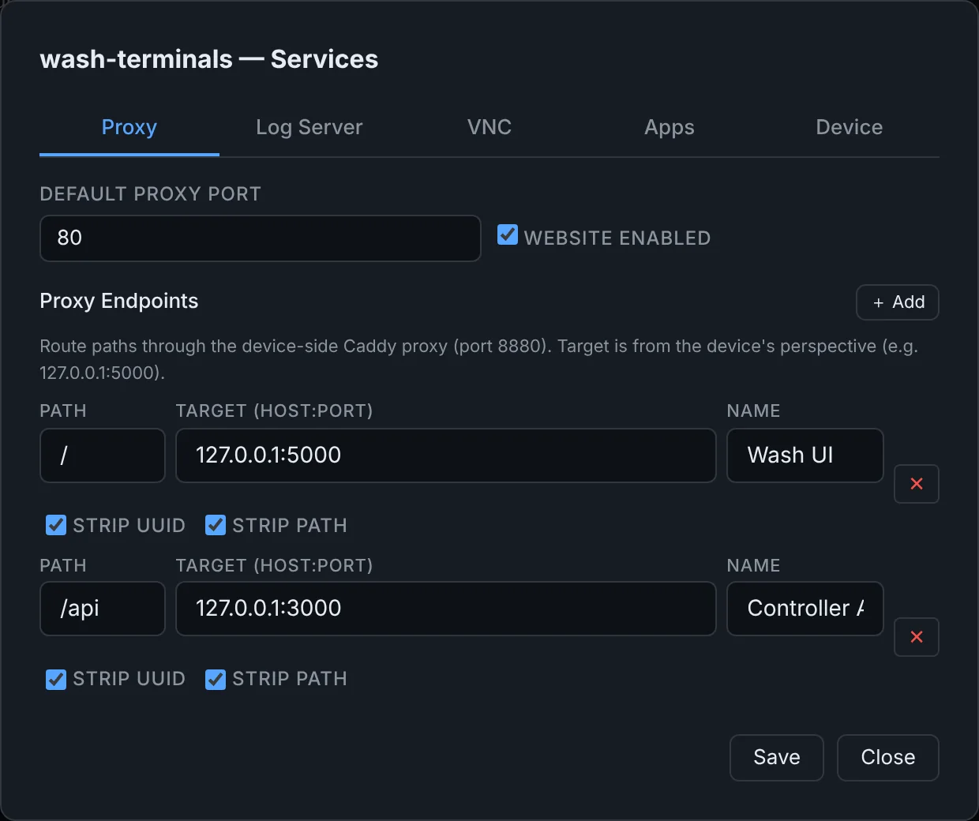
Task: Click the wash-terminals — Services title
Action: coord(209,59)
